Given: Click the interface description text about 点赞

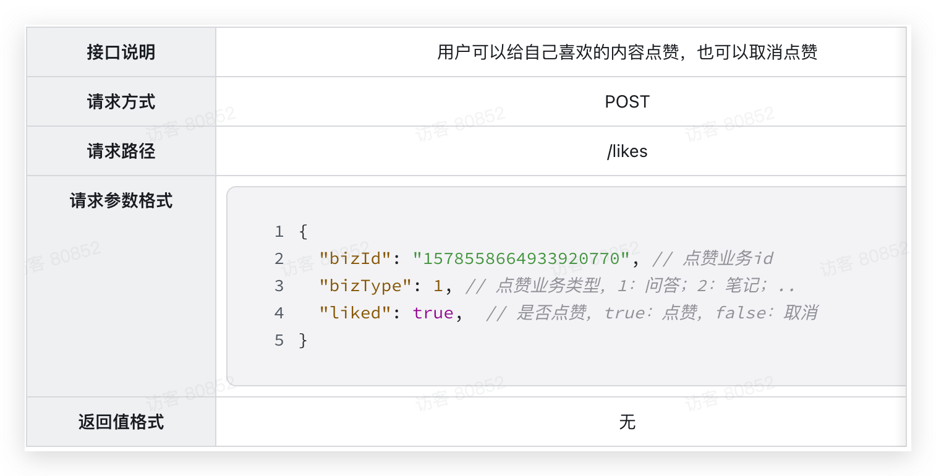Looking at the screenshot, I should [627, 53].
